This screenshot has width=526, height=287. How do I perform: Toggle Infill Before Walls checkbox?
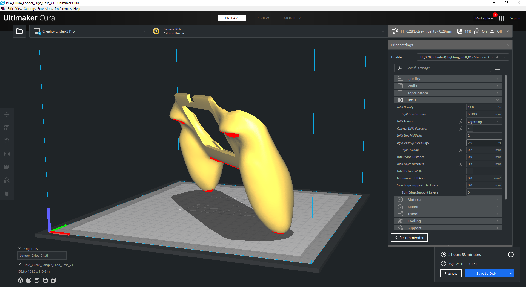(x=470, y=171)
